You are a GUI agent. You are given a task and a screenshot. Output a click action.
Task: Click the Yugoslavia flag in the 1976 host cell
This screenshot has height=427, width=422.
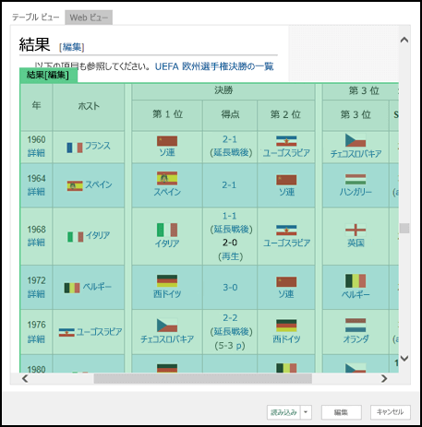point(66,333)
